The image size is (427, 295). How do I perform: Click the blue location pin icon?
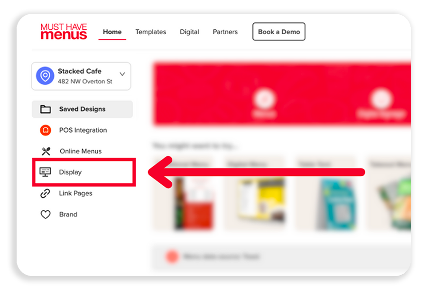point(45,76)
